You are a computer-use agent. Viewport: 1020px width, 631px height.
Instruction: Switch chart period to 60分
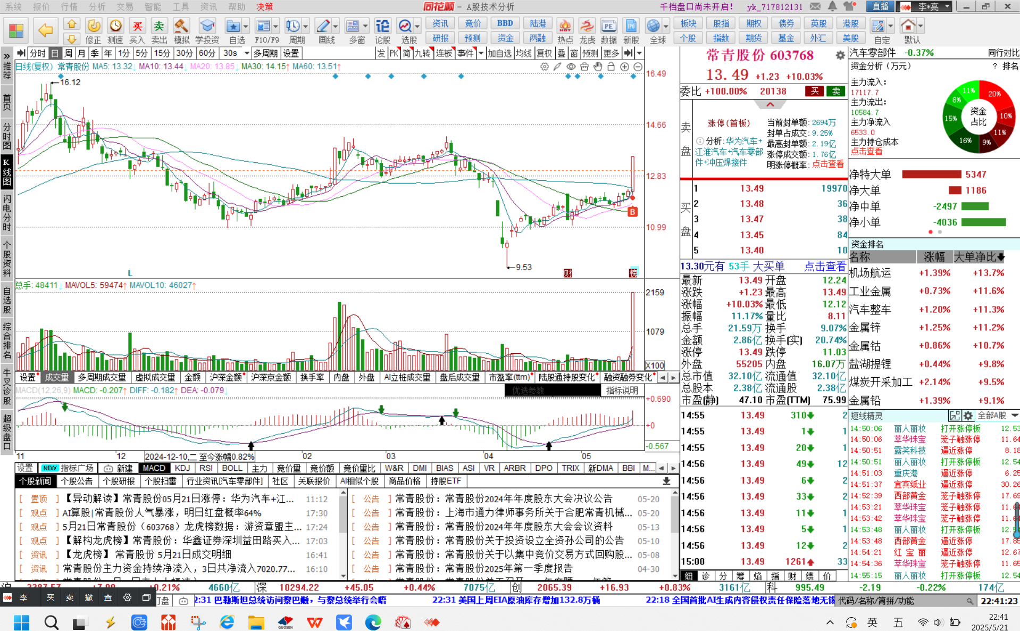tap(207, 53)
